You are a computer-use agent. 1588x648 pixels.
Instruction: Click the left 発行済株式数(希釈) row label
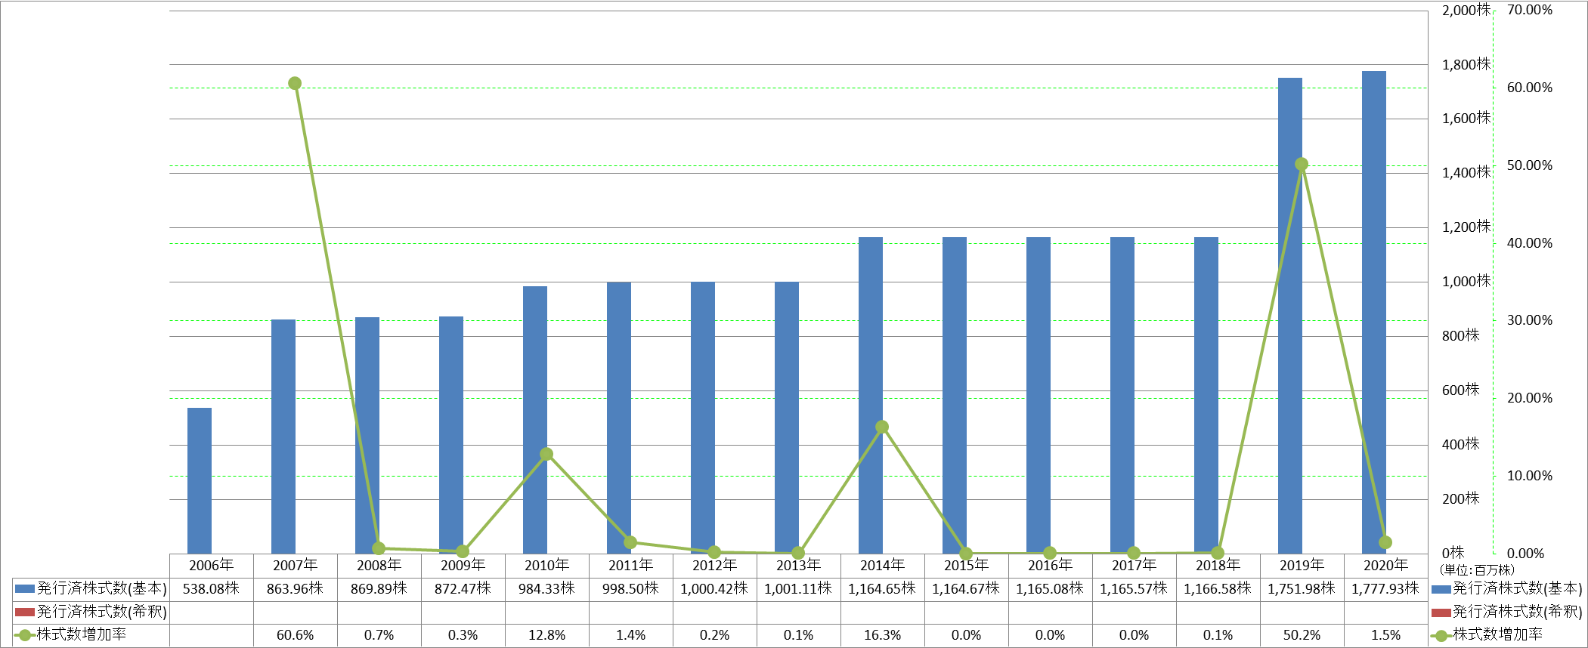[x=102, y=612]
